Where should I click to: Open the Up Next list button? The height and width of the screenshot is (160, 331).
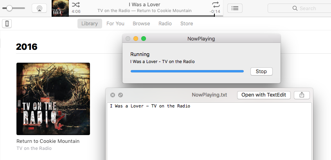pos(235,8)
